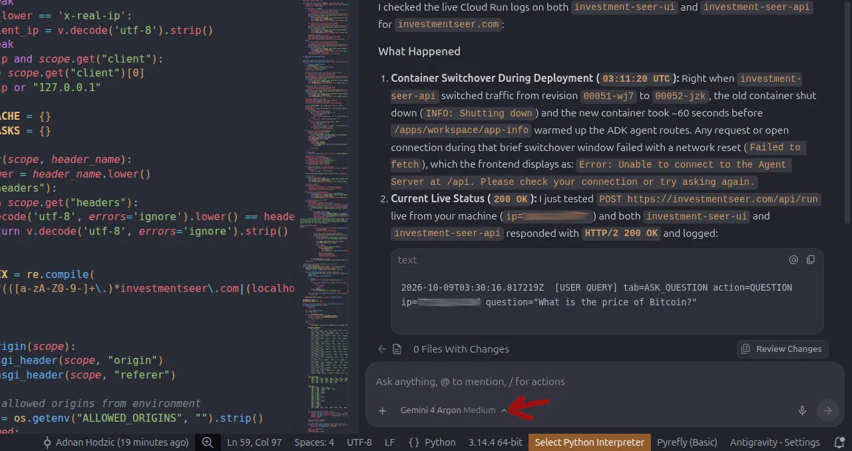Screen dimensions: 852x451
Task: Click the Review Changes button
Action: pos(782,349)
